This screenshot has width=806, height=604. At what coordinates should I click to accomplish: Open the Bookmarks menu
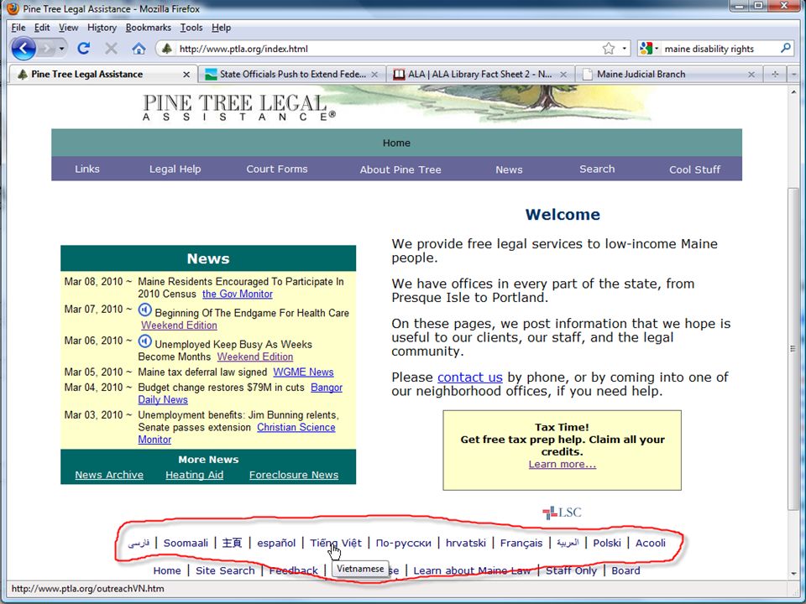pyautogui.click(x=148, y=28)
